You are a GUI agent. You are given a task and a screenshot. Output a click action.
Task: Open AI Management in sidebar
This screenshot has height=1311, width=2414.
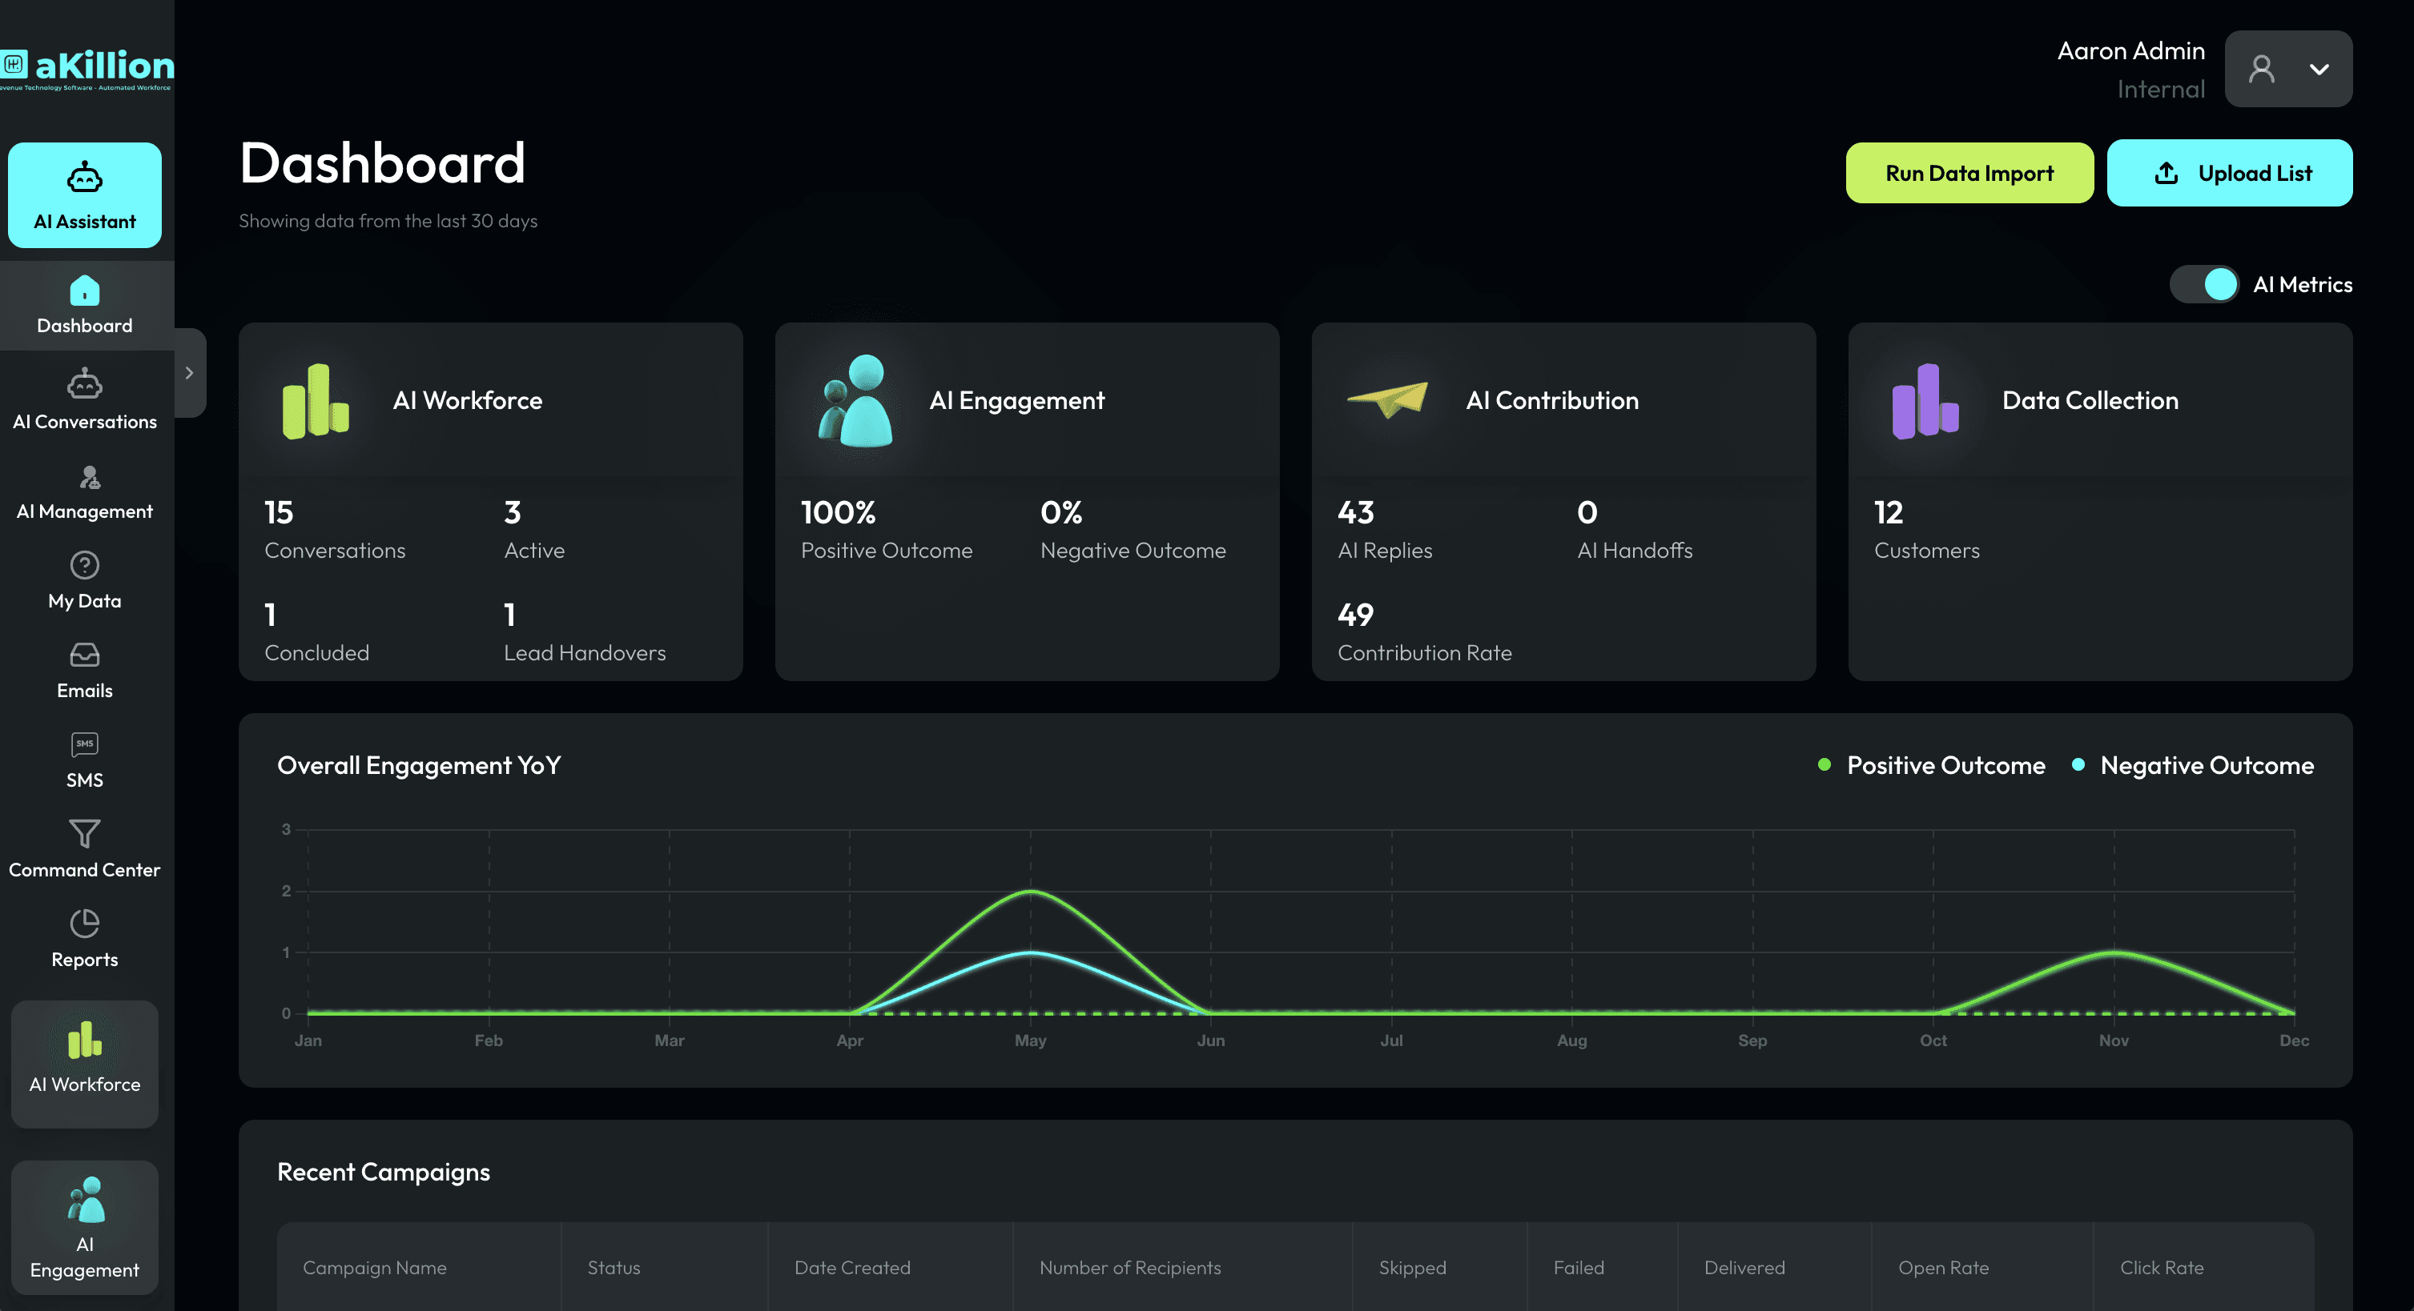[x=89, y=478]
